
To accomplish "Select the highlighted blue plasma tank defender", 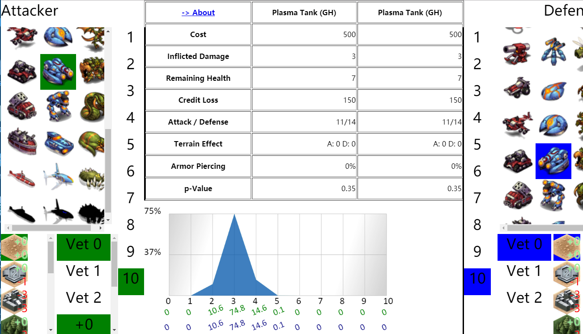I will point(553,161).
